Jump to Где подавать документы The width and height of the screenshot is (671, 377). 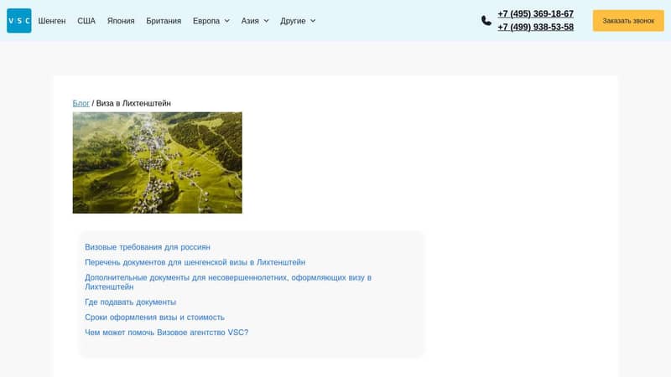click(130, 302)
